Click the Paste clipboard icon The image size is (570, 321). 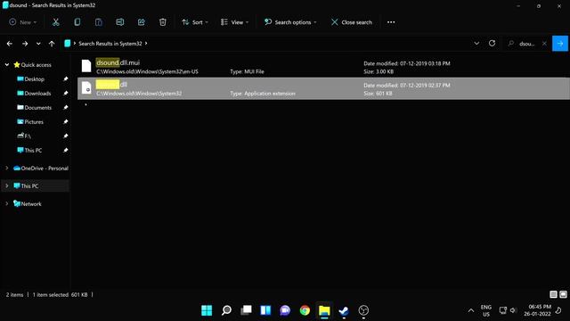point(99,22)
